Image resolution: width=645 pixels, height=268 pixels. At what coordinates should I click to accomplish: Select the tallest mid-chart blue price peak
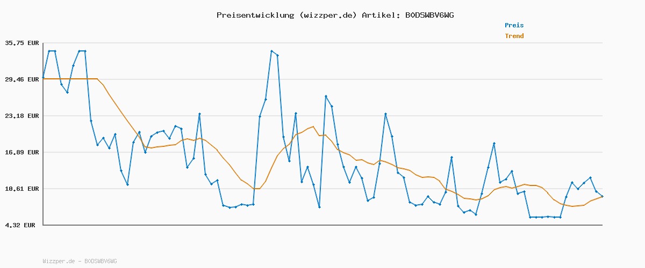[271, 51]
